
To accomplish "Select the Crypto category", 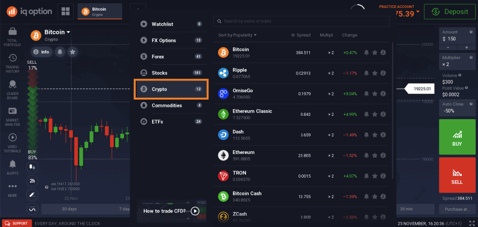I will 171,89.
